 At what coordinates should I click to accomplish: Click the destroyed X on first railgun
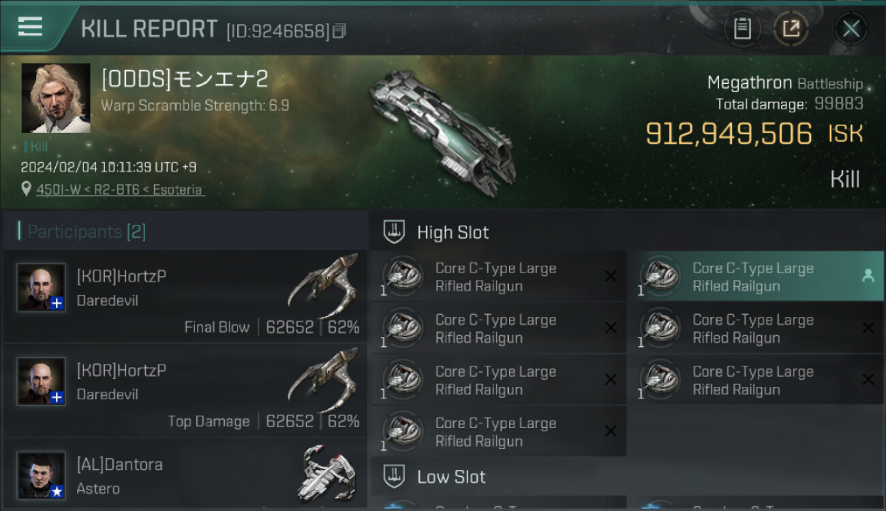click(611, 276)
